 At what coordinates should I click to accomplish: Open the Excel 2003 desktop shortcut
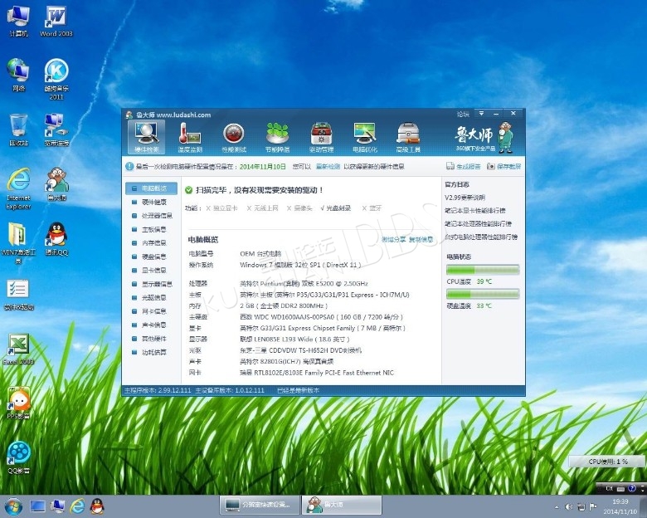pos(18,349)
